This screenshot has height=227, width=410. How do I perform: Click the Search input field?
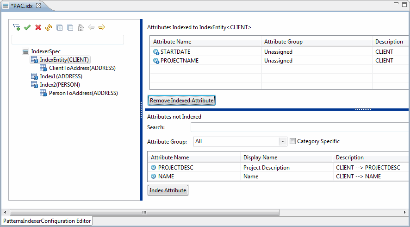(x=299, y=127)
